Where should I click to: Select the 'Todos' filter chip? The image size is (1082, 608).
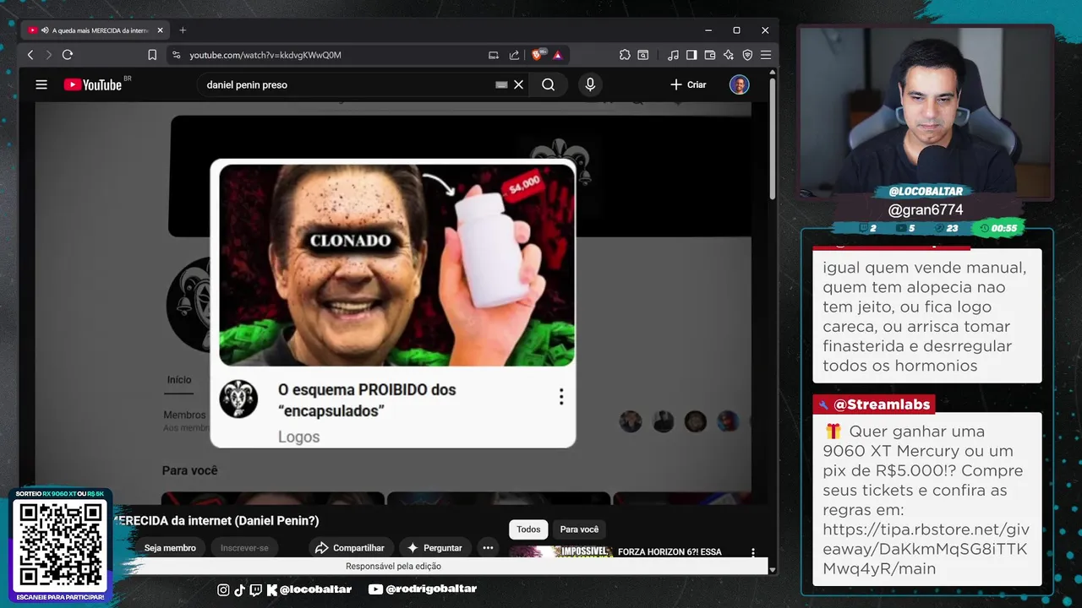(x=528, y=529)
